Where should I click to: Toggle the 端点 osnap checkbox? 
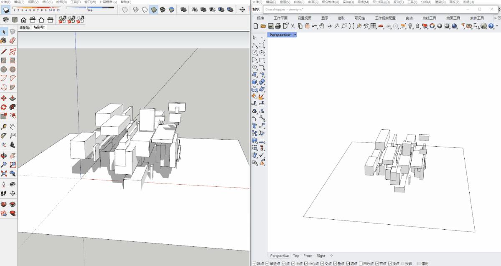[x=255, y=263]
